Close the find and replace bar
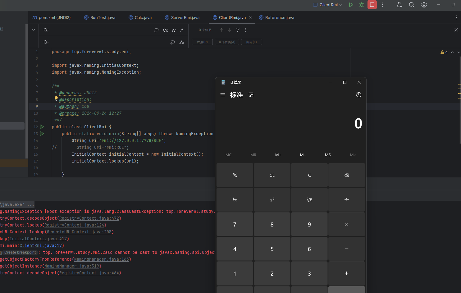The image size is (461, 293). point(456,30)
